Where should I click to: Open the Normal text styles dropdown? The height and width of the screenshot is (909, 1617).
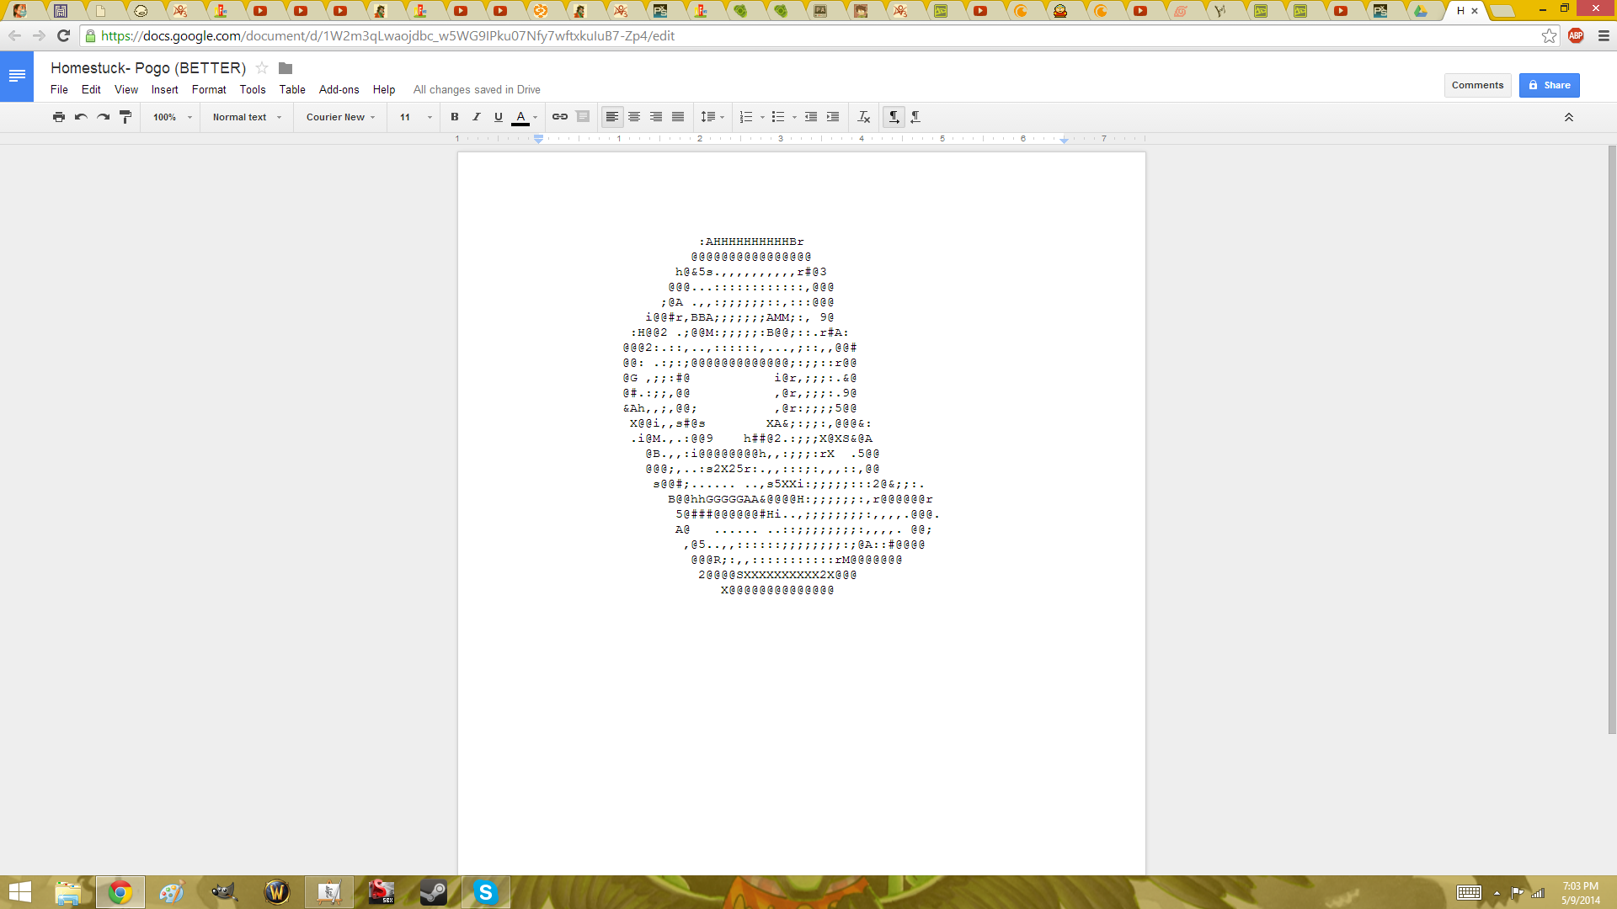click(x=247, y=117)
